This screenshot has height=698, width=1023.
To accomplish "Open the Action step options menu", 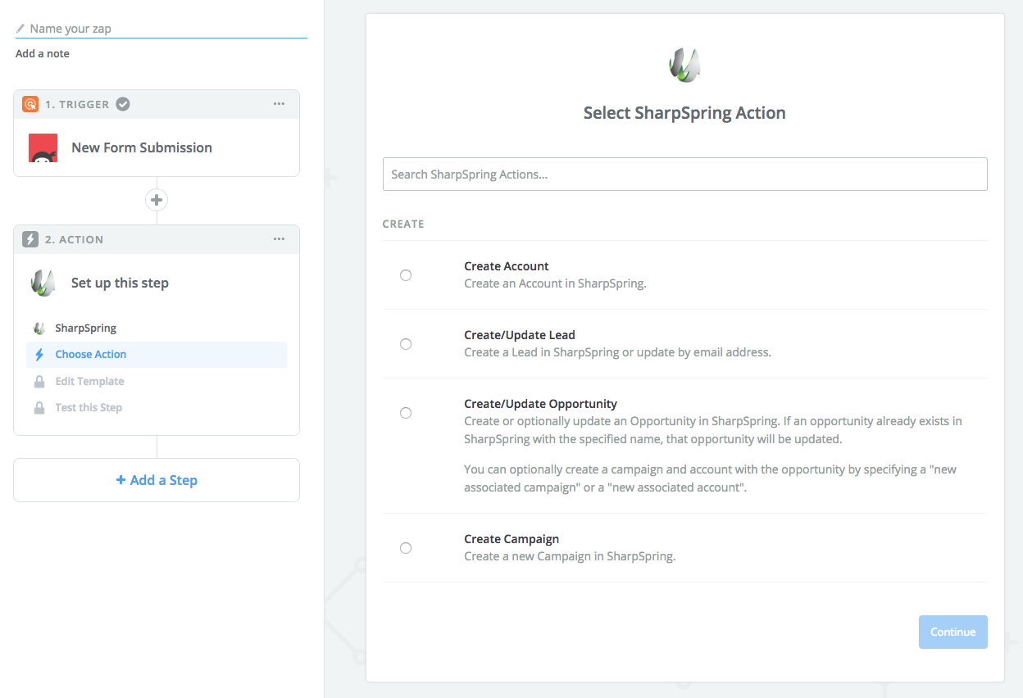I will 279,239.
